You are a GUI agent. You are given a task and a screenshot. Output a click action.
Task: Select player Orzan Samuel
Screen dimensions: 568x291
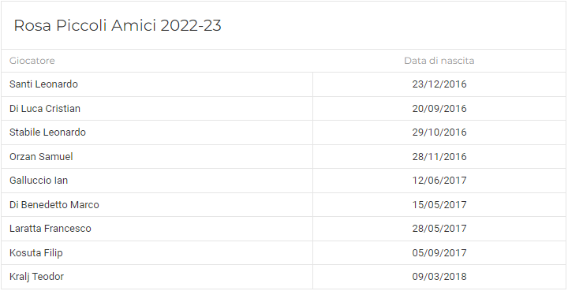41,156
